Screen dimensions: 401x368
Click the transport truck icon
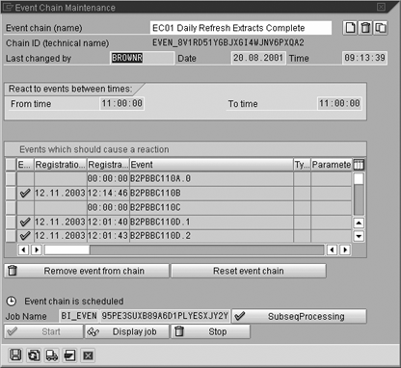[x=52, y=355]
